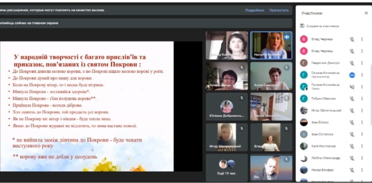
Task: Select Іван Остапчук avatar in participants list
Action: pyautogui.click(x=304, y=134)
